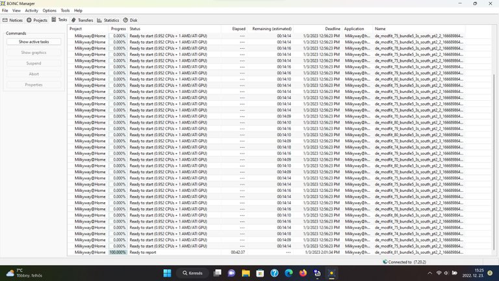Viewport: 499px width, 281px height.
Task: Sort tasks by the Project column header
Action: (x=88, y=29)
